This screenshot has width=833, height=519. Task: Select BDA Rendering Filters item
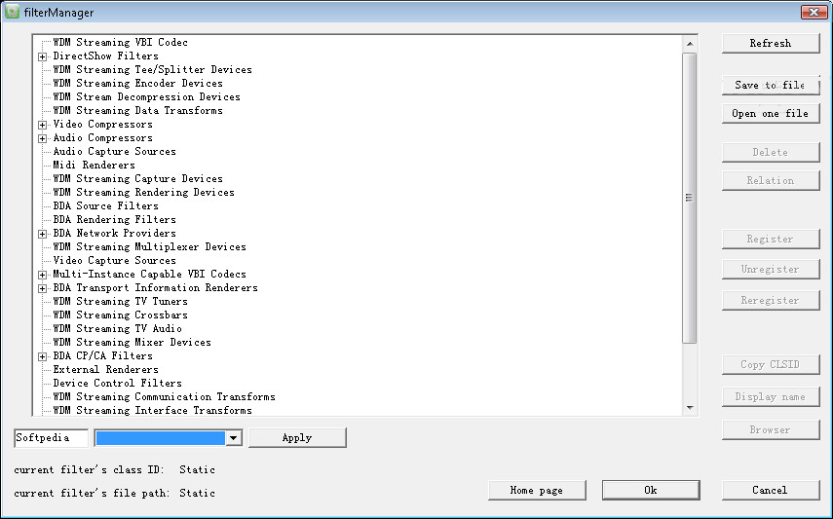[114, 220]
